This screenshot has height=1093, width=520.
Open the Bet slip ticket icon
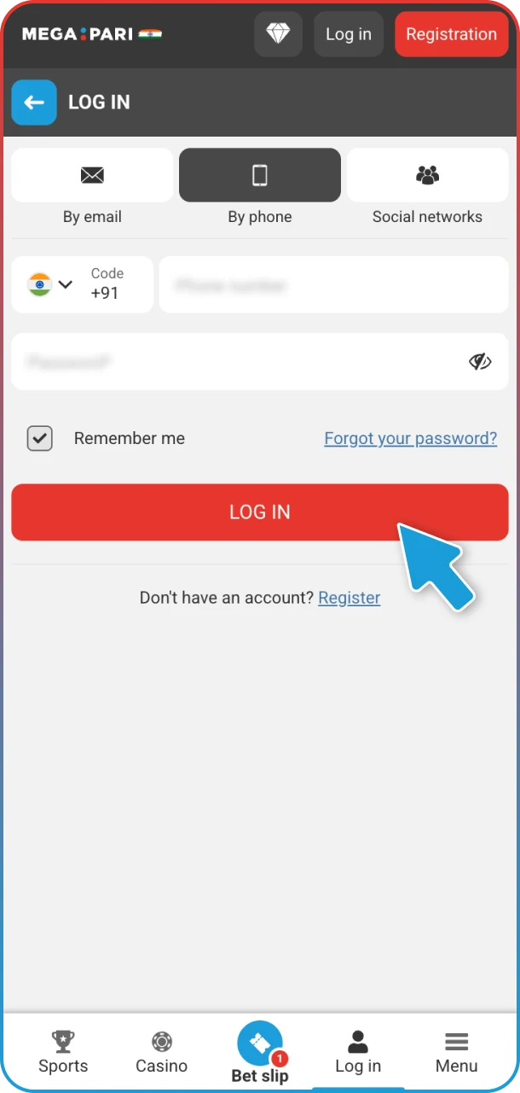coord(260,1043)
